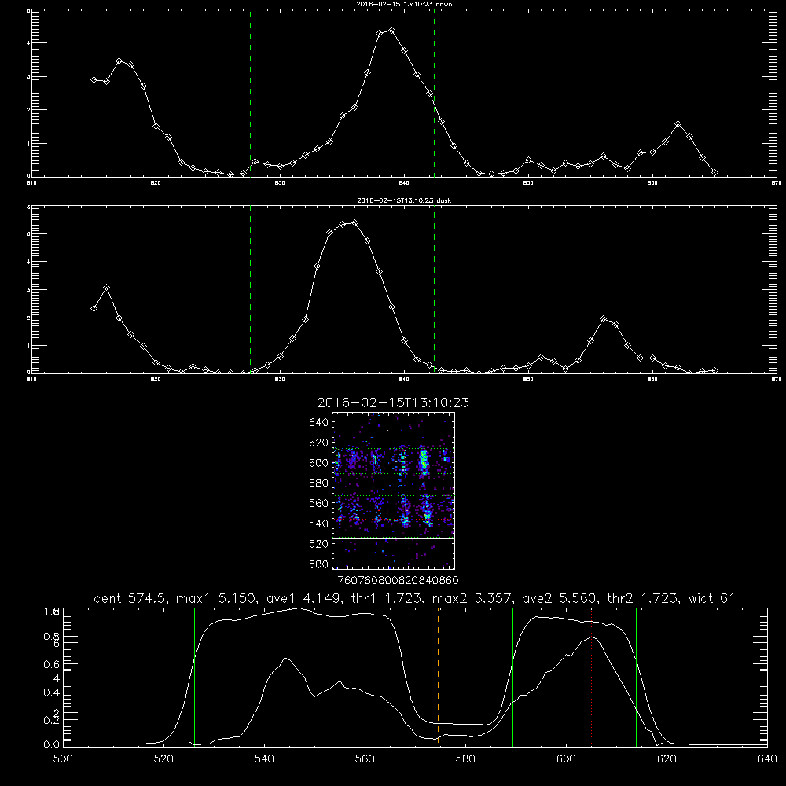This screenshot has width=786, height=786.
Task: Click the dotted blue horizontal threshold line in bottom plot
Action: click(415, 718)
